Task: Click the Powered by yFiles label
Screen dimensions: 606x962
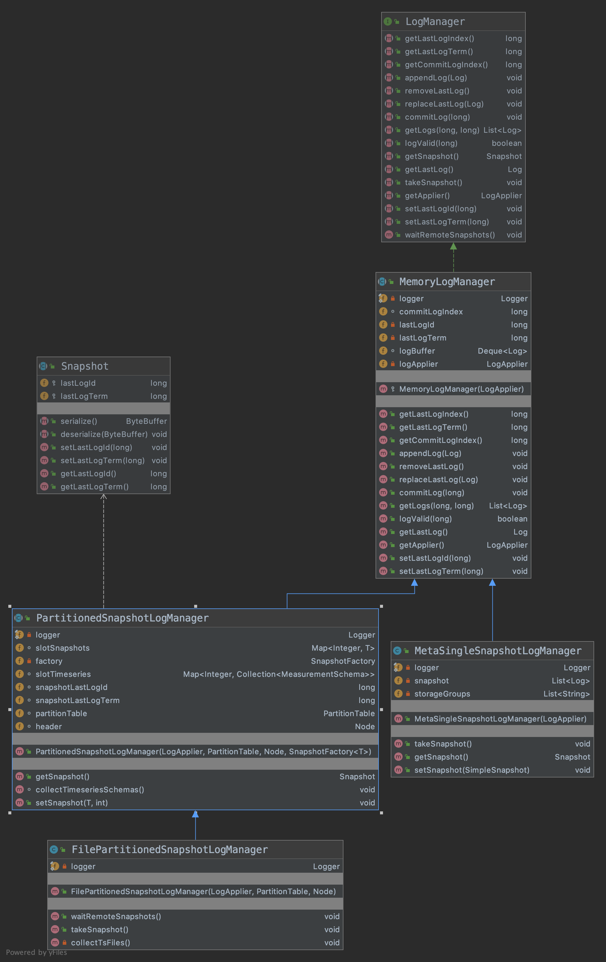Action: pyautogui.click(x=36, y=952)
